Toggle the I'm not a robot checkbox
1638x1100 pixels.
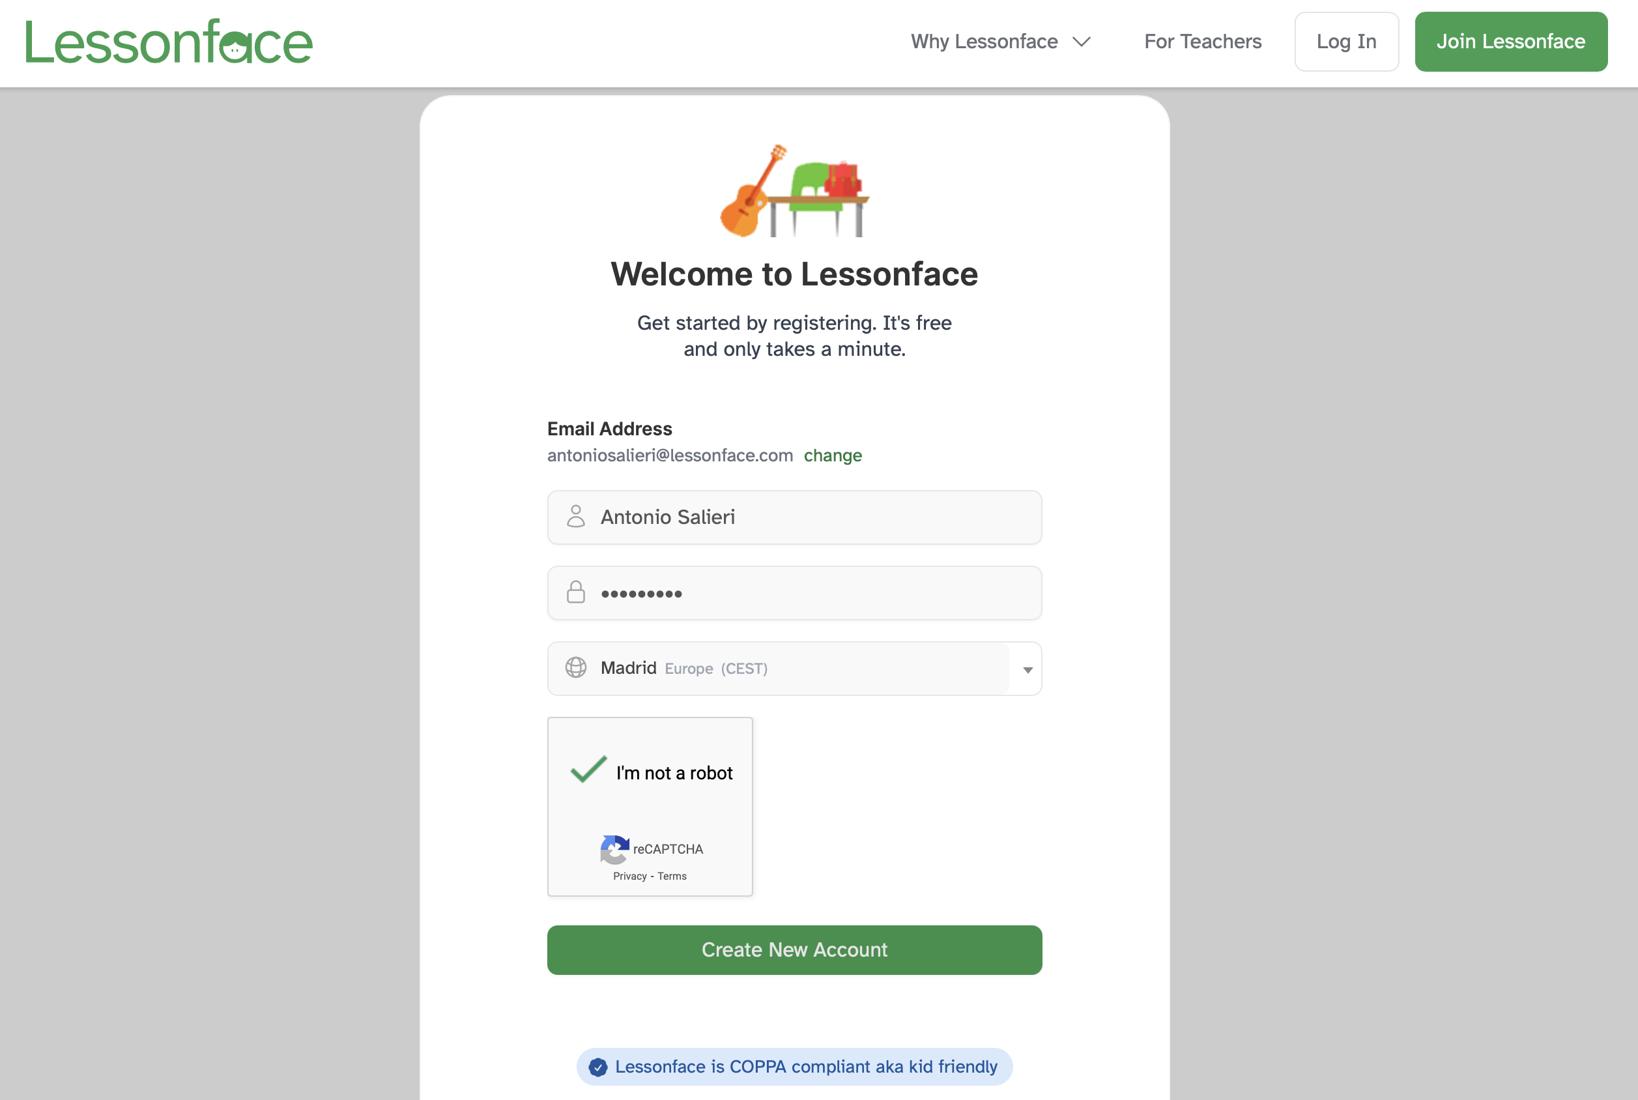(588, 770)
